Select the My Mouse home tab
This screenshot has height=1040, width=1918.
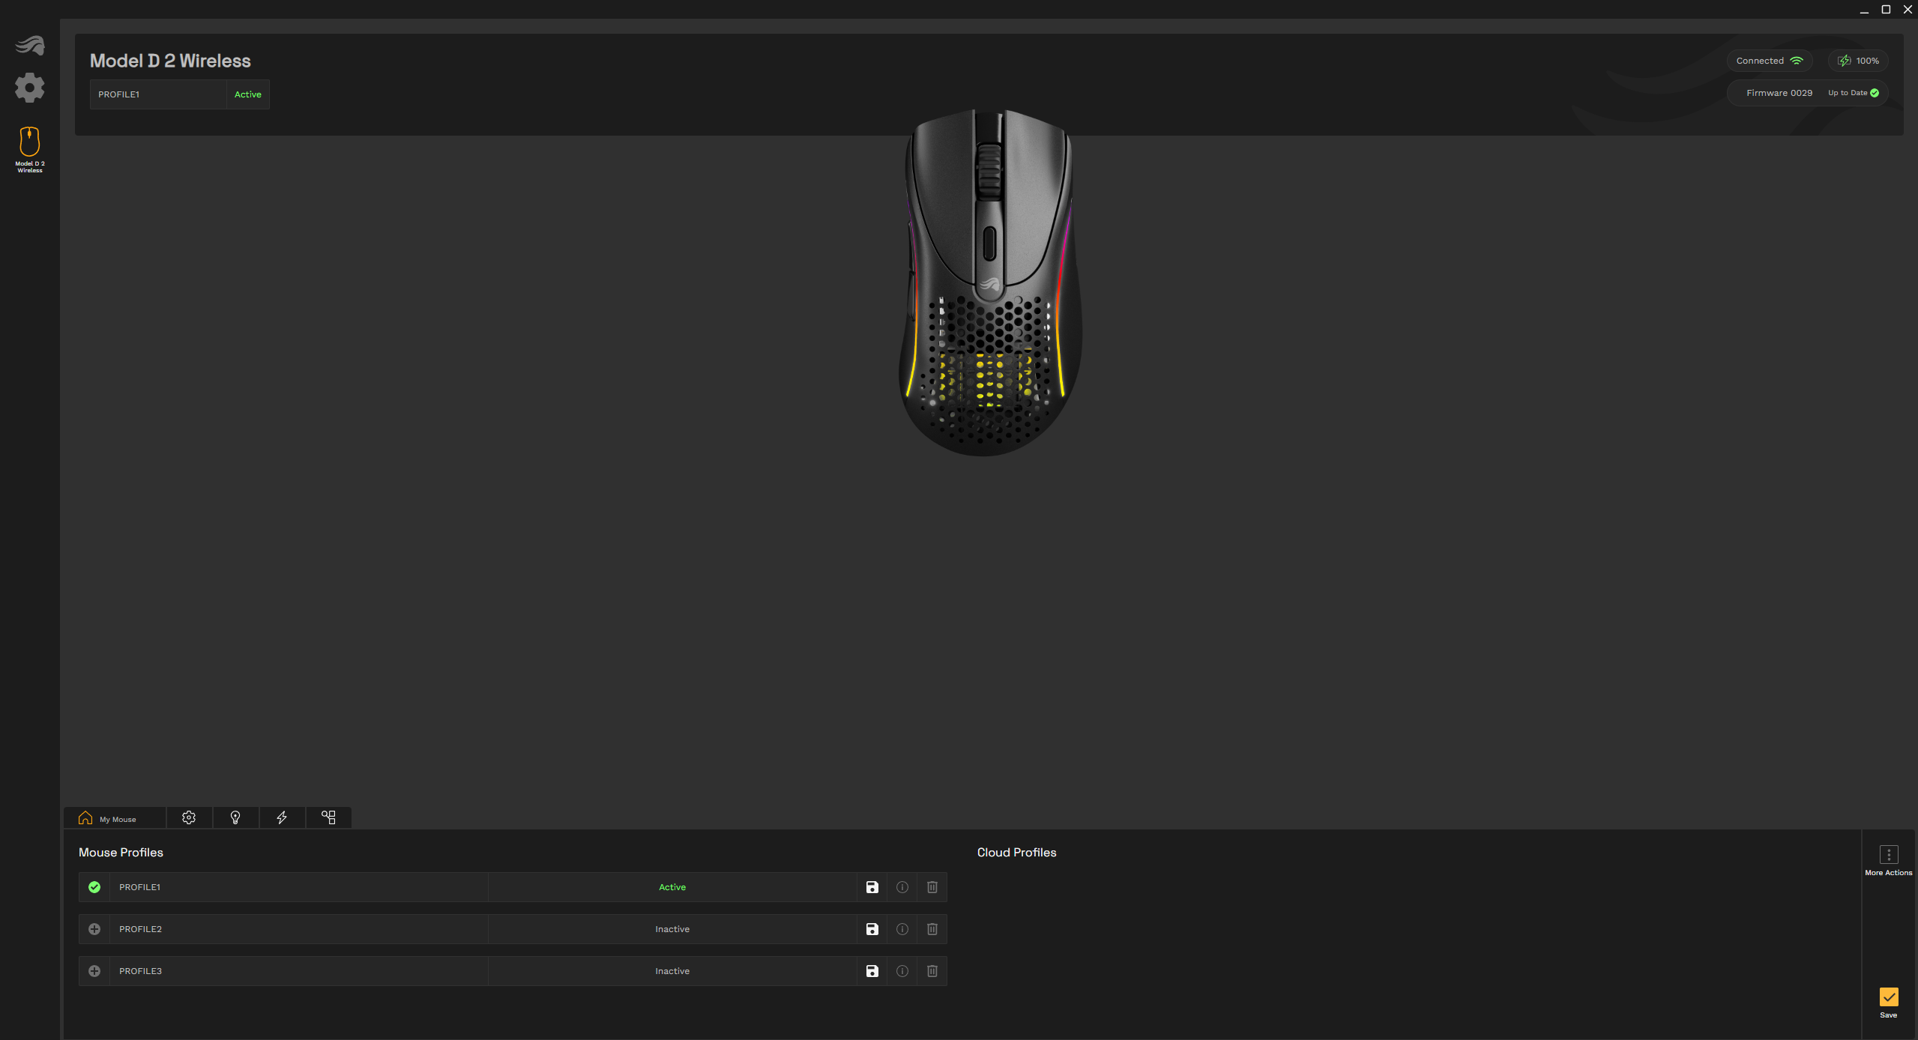point(115,817)
